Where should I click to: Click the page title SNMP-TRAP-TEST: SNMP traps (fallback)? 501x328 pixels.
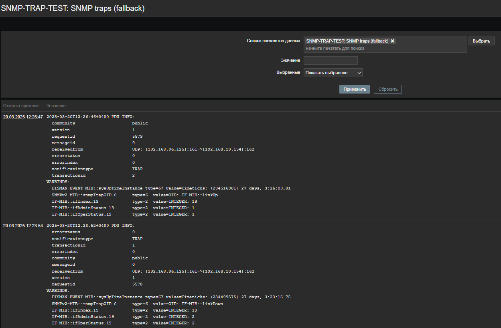[73, 8]
